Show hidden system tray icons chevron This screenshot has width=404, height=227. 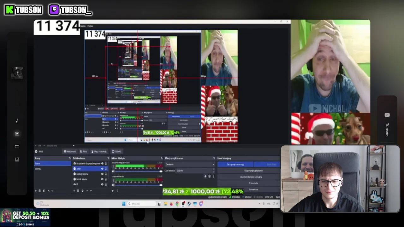point(259,204)
